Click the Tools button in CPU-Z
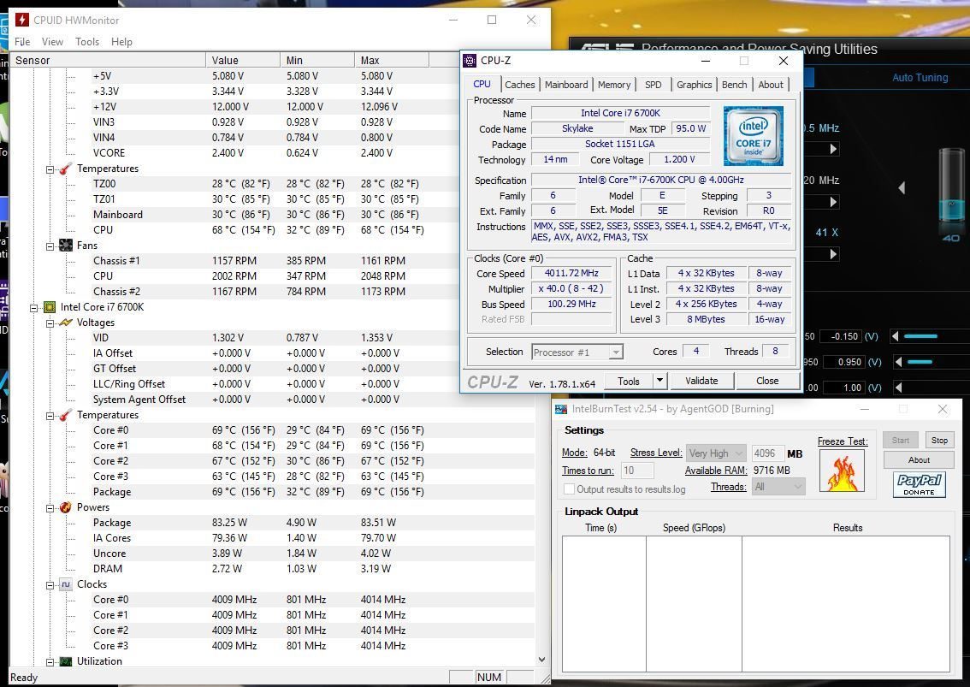The height and width of the screenshot is (687, 970). tap(629, 381)
